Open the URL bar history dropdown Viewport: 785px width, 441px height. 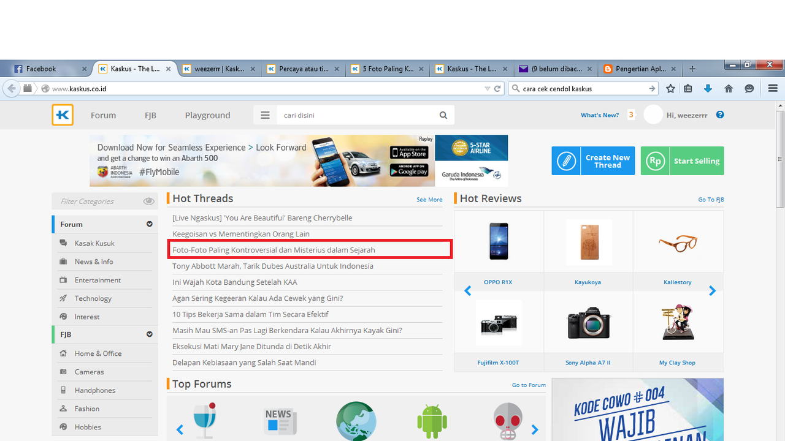pos(488,88)
